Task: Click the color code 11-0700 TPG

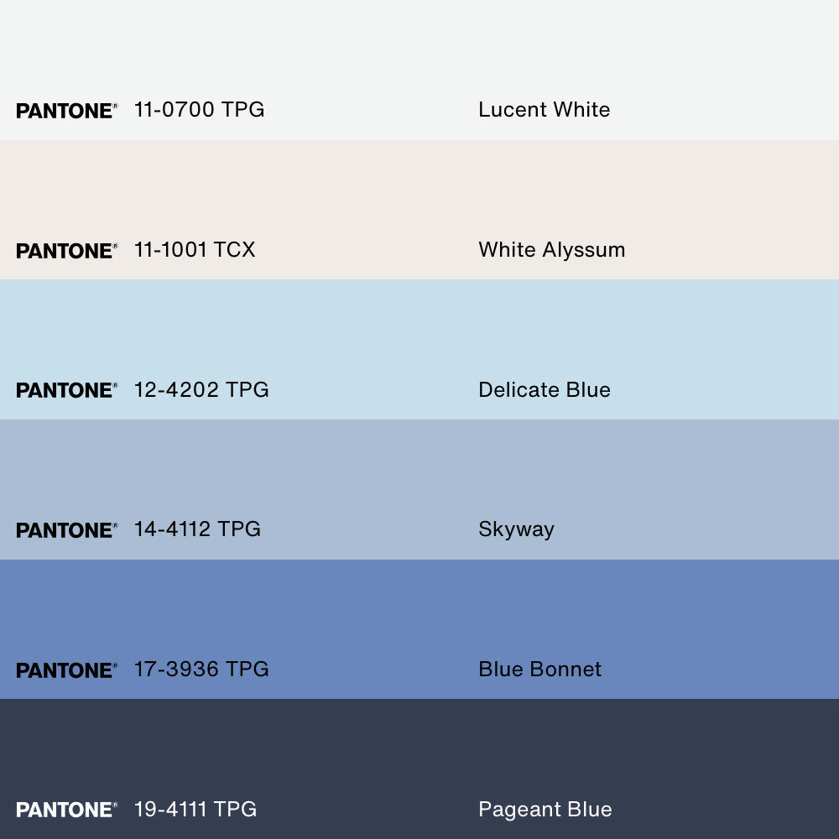Action: click(199, 110)
